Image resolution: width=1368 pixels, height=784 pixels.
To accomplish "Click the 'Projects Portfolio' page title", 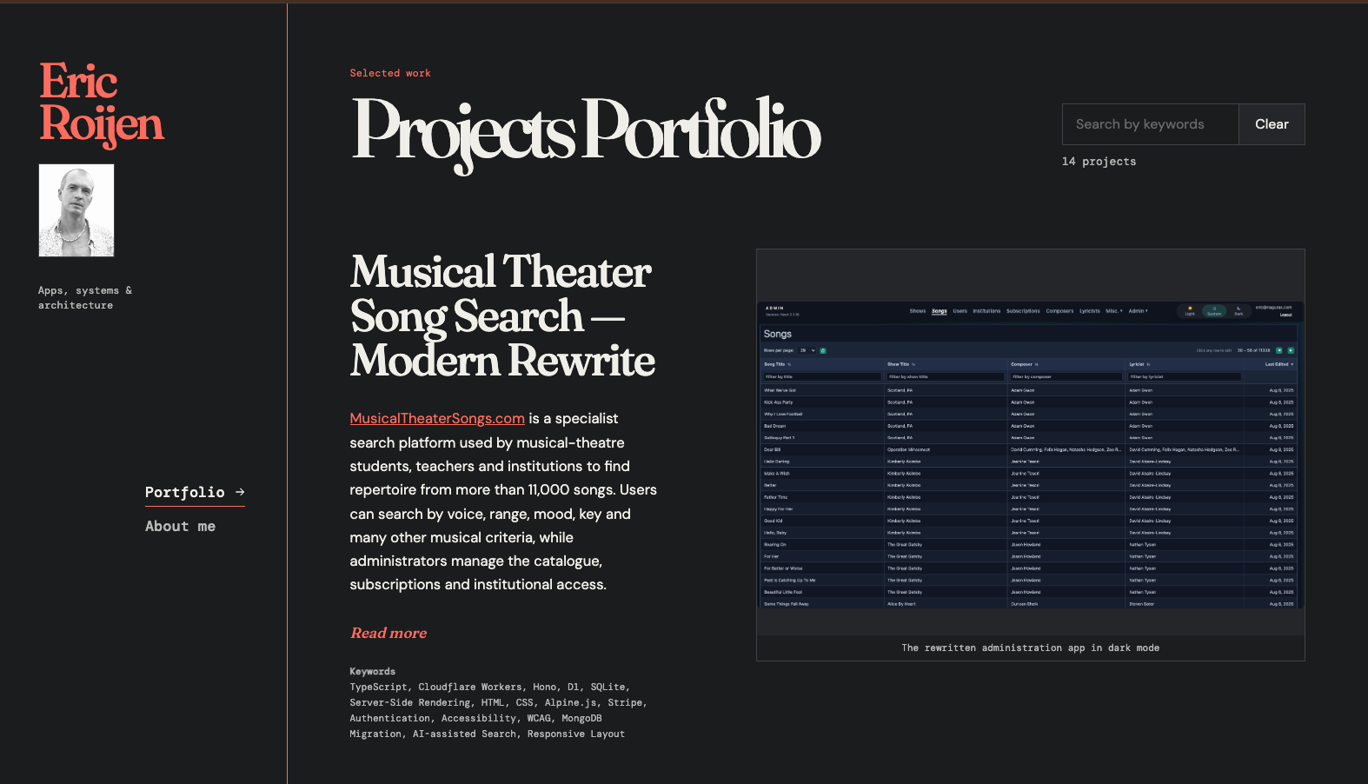I will (x=586, y=133).
